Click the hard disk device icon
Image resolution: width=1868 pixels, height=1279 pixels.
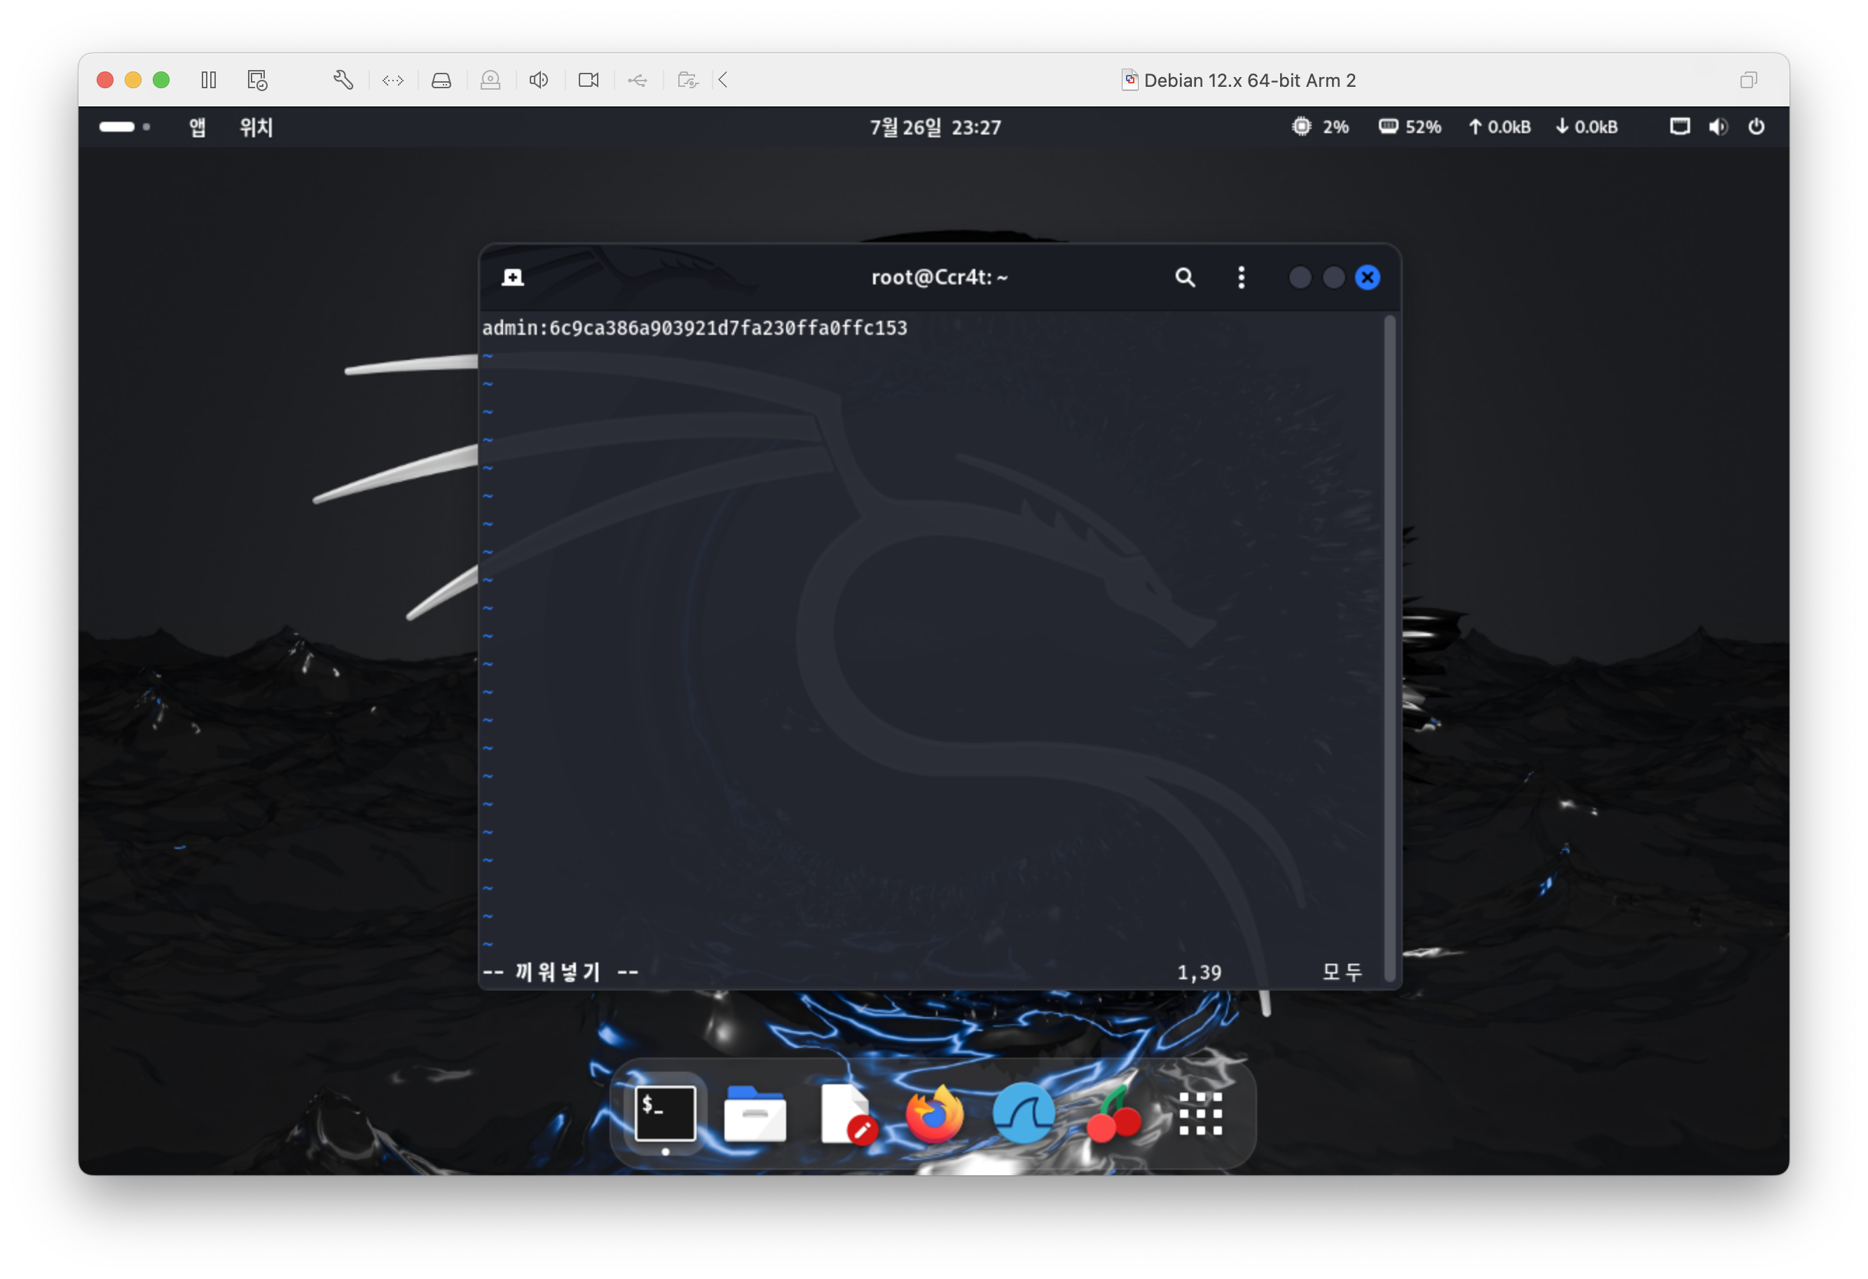click(x=441, y=80)
